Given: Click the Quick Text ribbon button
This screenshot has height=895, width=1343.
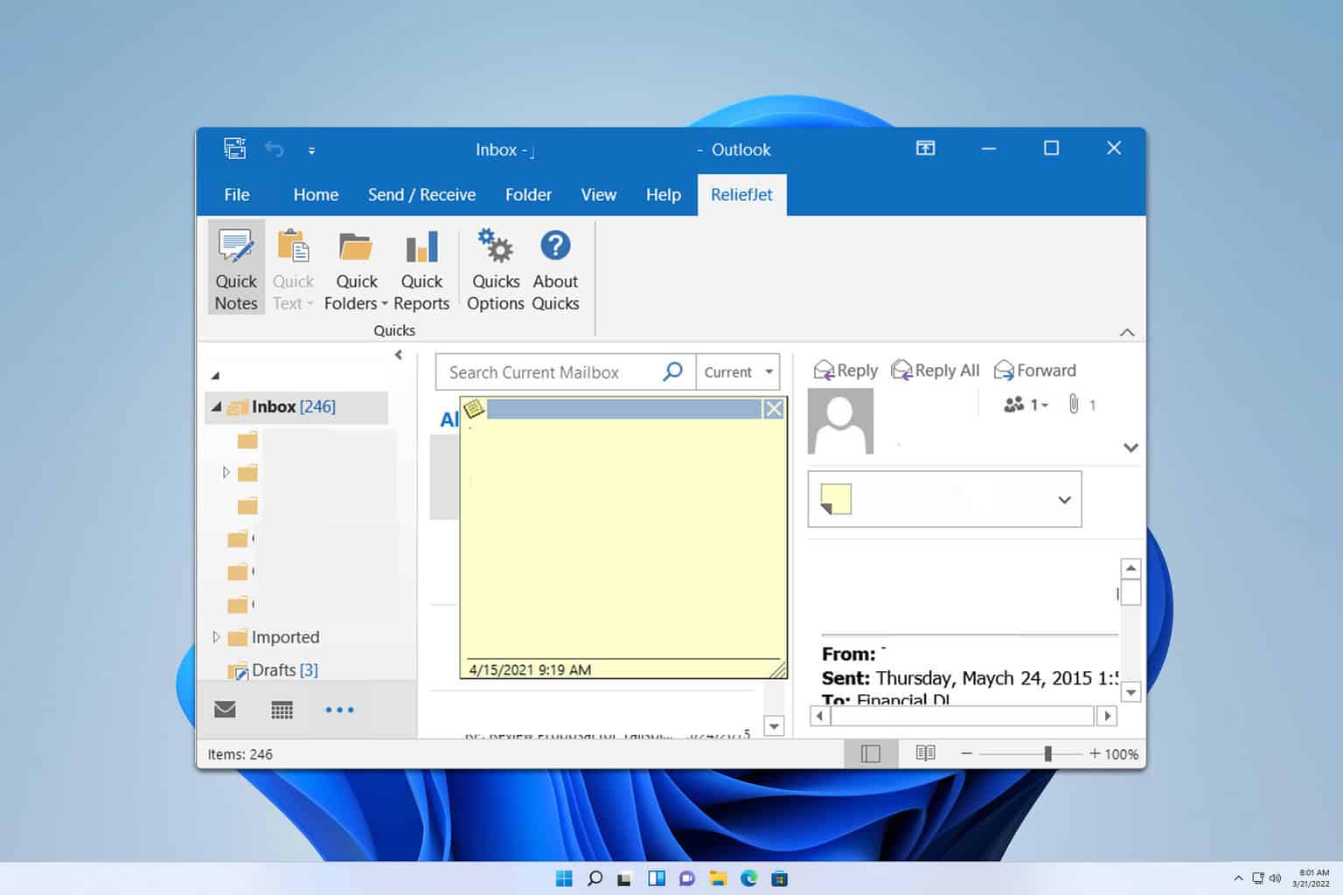Looking at the screenshot, I should [293, 267].
